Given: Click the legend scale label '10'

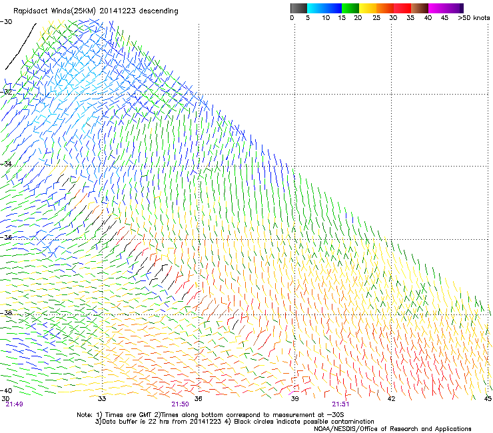Looking at the screenshot, I should tap(326, 18).
